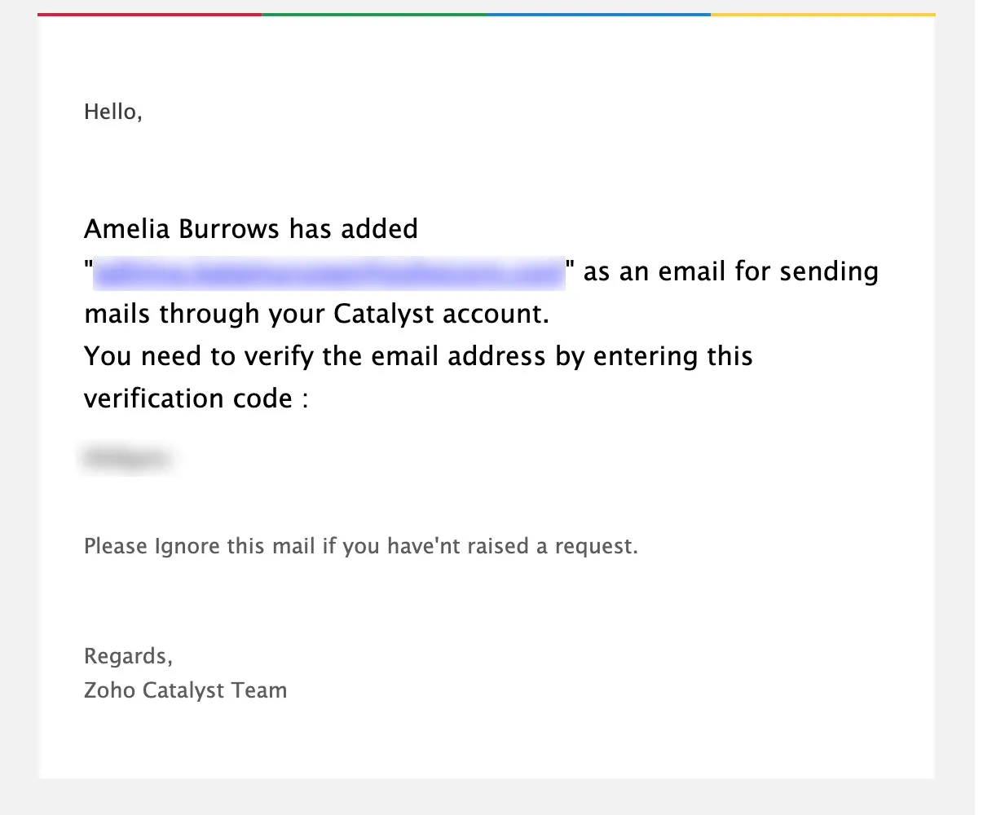
Task: Click the "verification code :" label
Action: 196,399
